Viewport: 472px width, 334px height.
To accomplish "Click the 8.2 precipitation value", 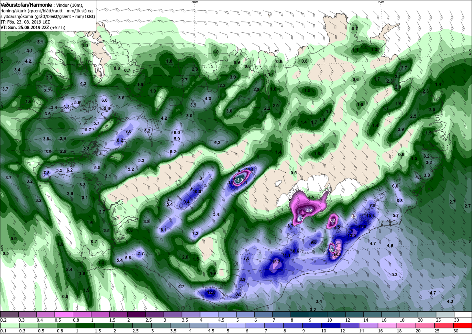I will [x=120, y=140].
